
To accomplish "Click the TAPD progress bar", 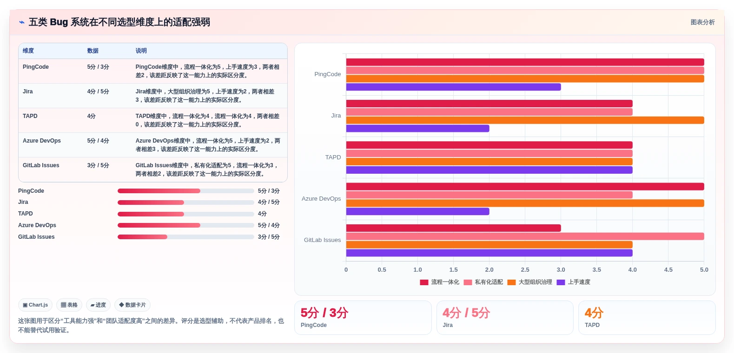I will point(186,214).
